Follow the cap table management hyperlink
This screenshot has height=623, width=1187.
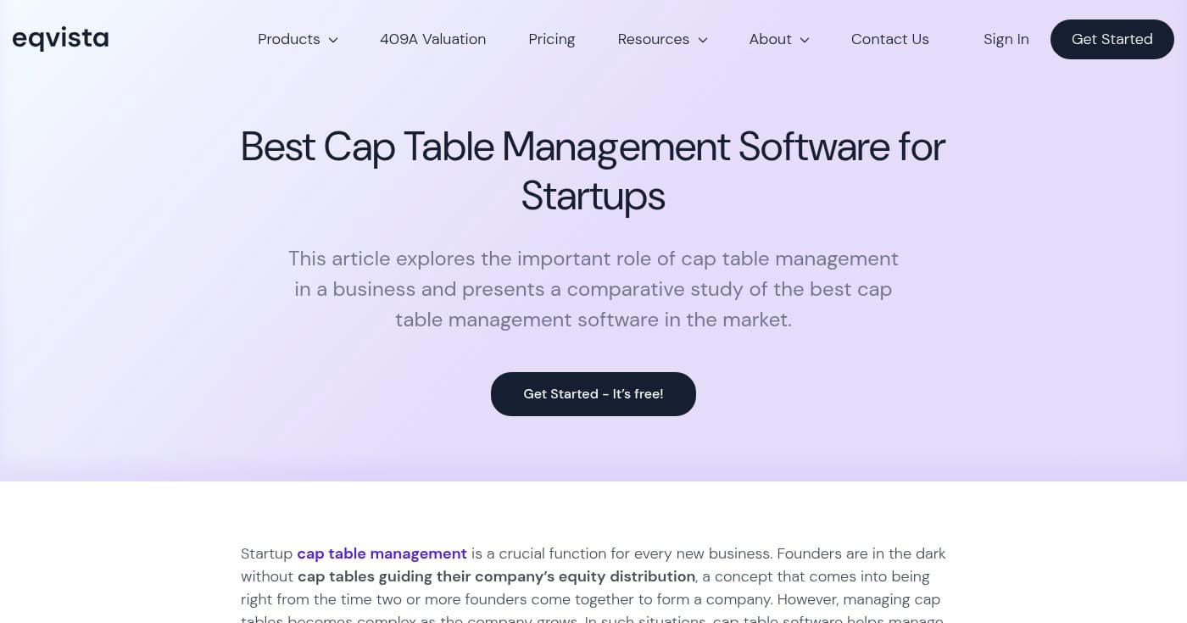[382, 553]
